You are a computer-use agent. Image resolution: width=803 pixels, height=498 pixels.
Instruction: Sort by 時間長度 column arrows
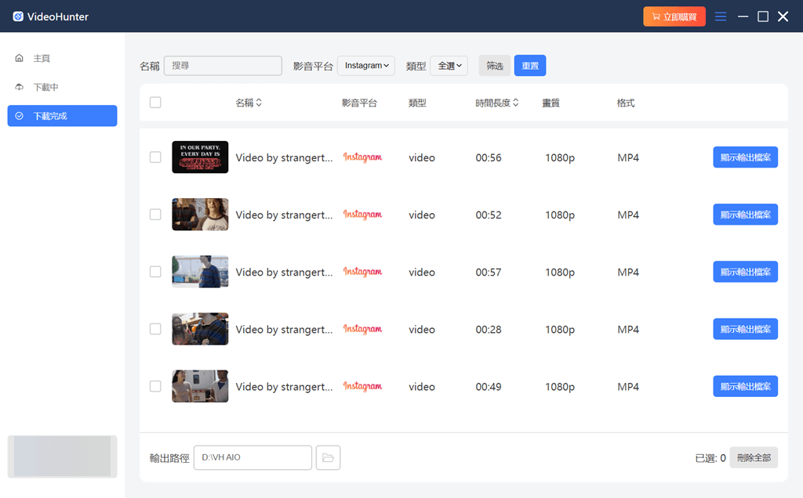(516, 103)
